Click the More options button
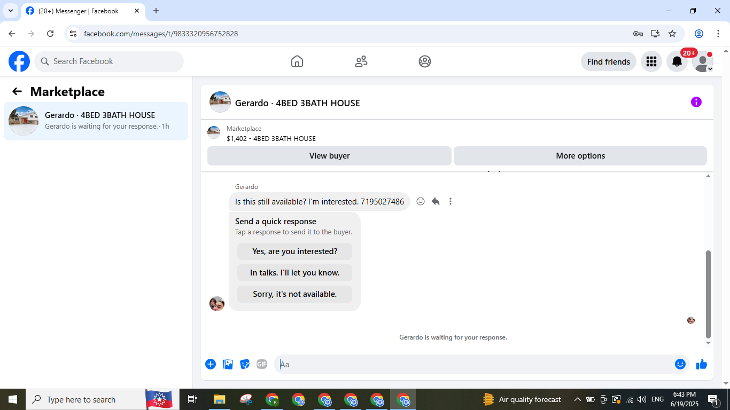This screenshot has height=410, width=730. (x=580, y=156)
